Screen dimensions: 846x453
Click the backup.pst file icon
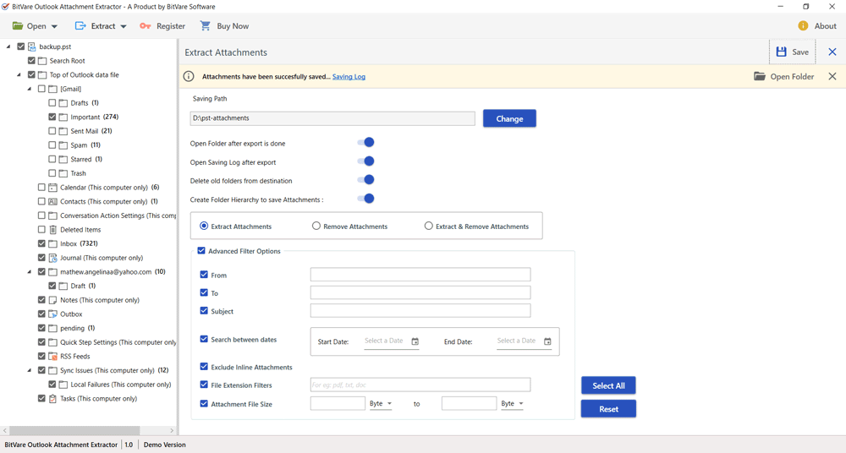coord(32,47)
